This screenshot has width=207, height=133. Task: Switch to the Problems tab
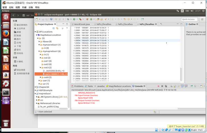78,86
